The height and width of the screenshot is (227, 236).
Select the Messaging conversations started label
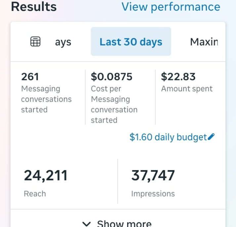pos(46,99)
